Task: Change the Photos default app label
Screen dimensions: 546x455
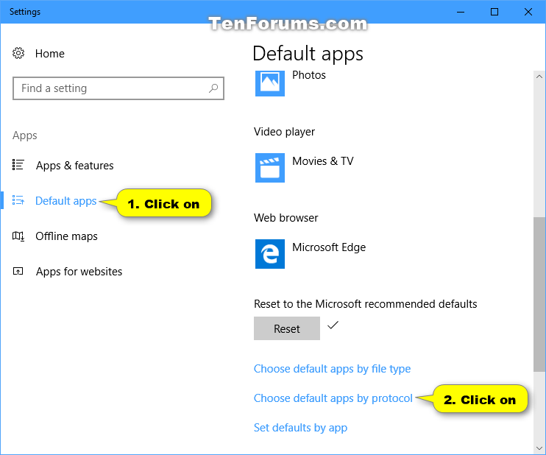Action: (309, 75)
